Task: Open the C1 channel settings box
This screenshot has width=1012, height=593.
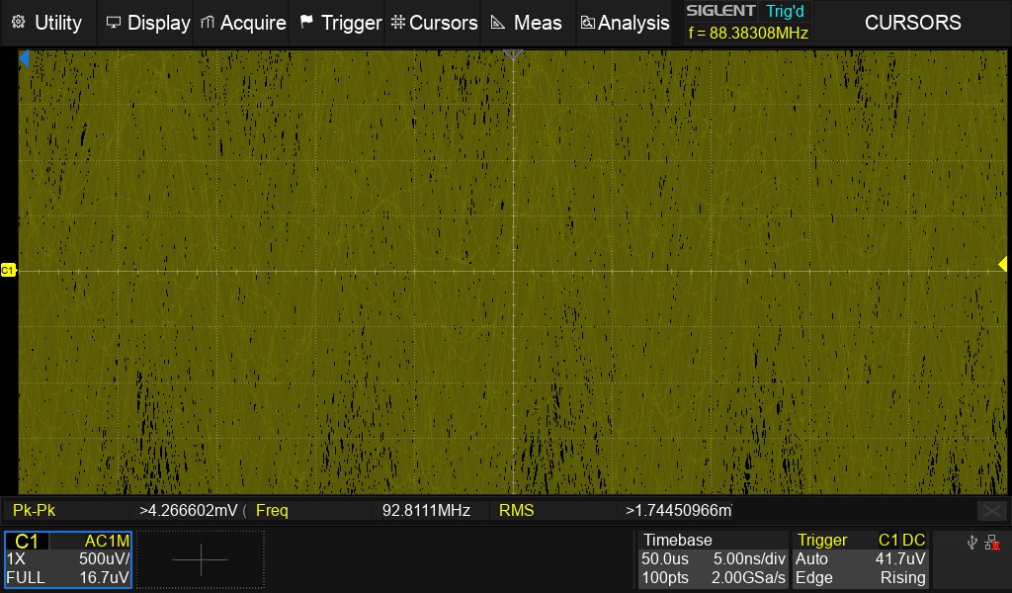Action: [x=68, y=559]
